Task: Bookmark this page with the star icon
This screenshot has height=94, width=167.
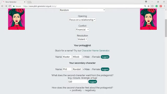Action: 148,6
